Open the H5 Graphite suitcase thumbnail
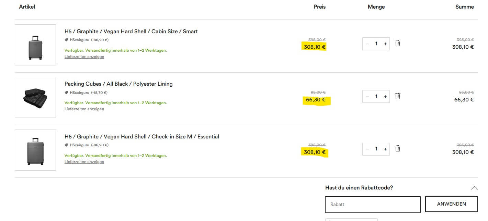The width and height of the screenshot is (488, 221). pos(35,45)
